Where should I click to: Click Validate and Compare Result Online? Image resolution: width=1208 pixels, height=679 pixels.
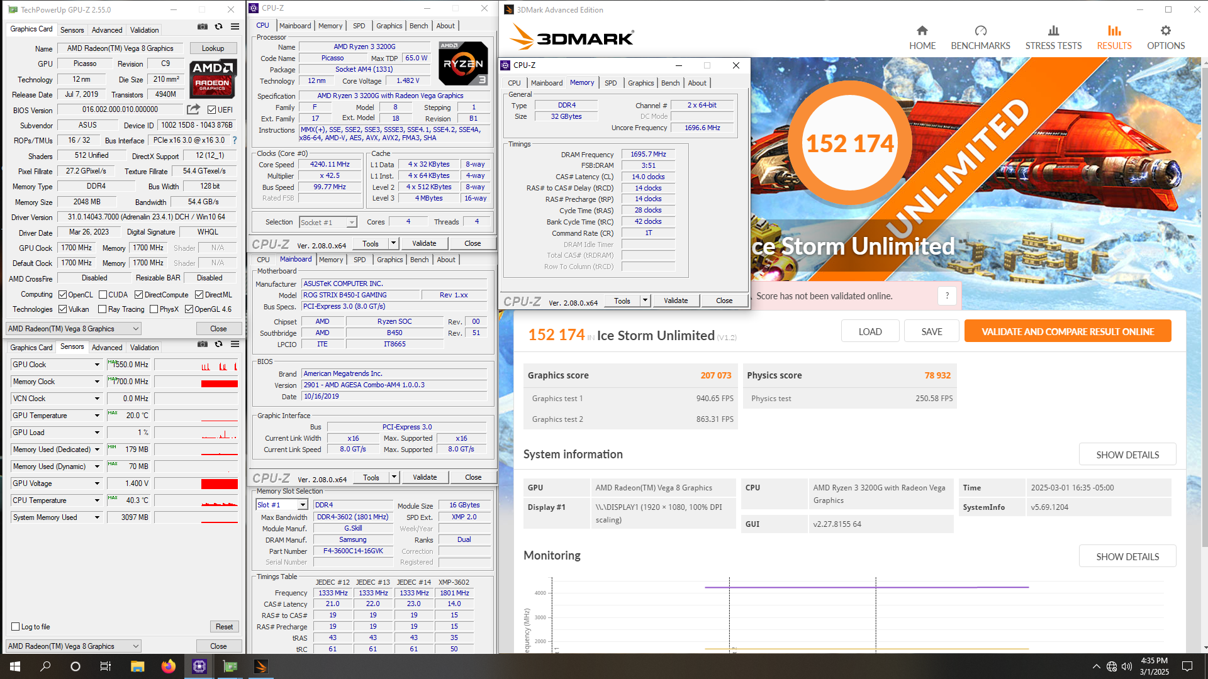1068,331
